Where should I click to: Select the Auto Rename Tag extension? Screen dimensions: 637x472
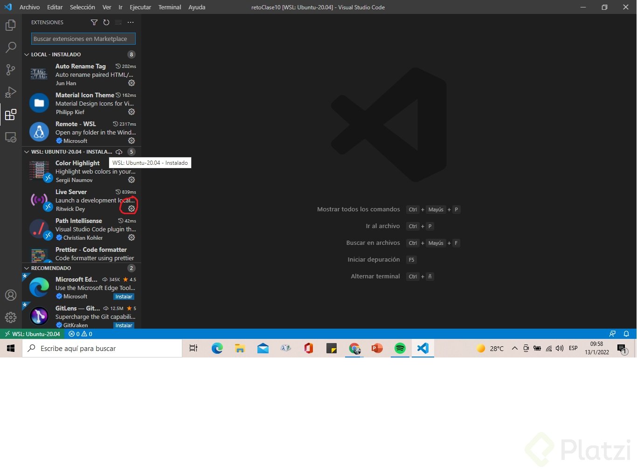pos(82,74)
